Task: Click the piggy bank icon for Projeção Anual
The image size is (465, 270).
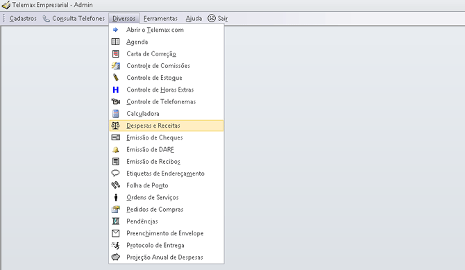Action: click(116, 257)
